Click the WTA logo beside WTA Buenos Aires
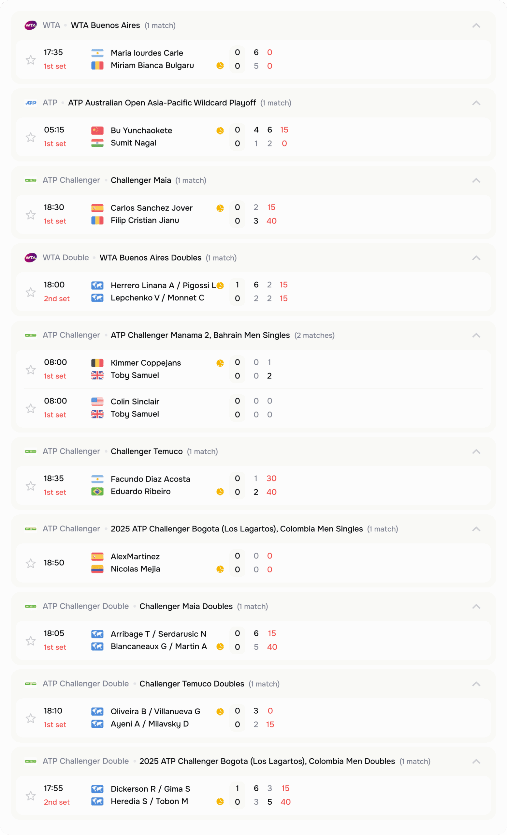The image size is (507, 835). click(x=30, y=25)
